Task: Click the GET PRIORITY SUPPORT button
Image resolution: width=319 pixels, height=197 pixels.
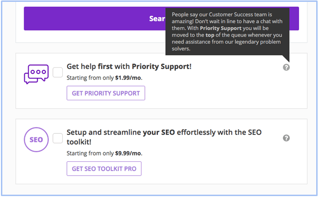Action: [106, 93]
